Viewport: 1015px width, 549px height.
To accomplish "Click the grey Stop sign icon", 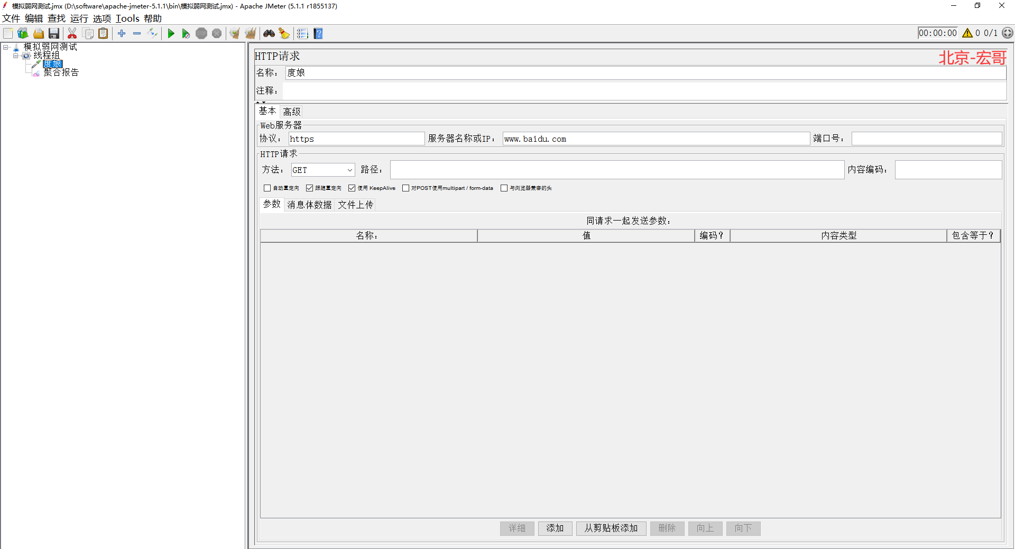I will coord(201,33).
